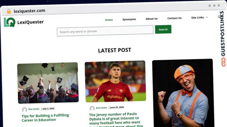
Task: Open 'Tips for Building a Fulfilling Career' article
Action: 45,118
